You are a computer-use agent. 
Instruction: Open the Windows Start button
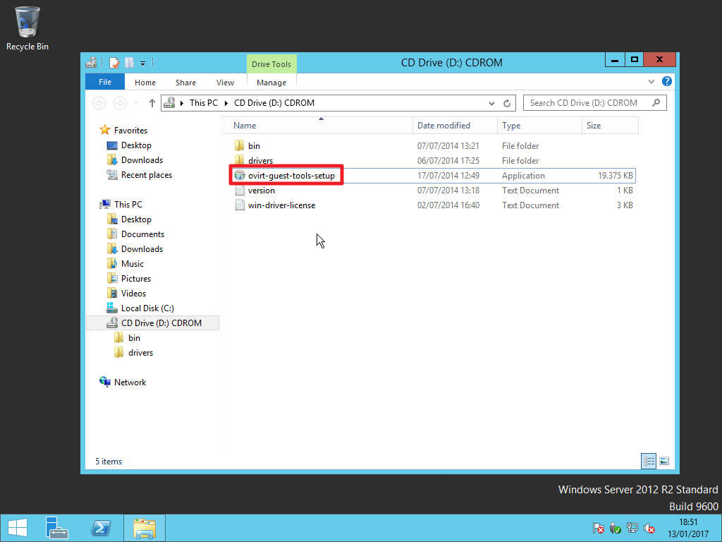pyautogui.click(x=18, y=528)
